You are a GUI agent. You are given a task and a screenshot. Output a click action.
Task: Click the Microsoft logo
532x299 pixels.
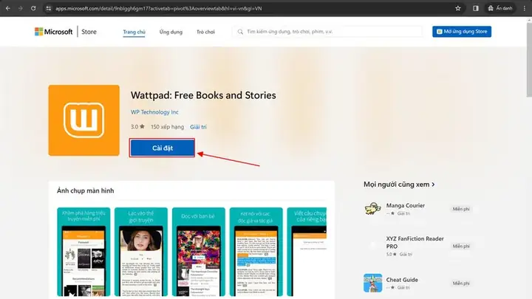tap(54, 32)
